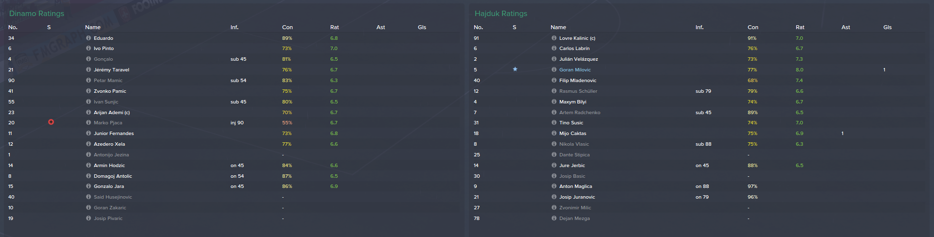Click the Dinamo Ratings panel title
Screen dimensions: 934x237
[36, 14]
